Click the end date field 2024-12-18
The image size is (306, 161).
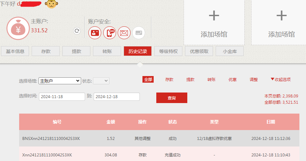coord(117,97)
